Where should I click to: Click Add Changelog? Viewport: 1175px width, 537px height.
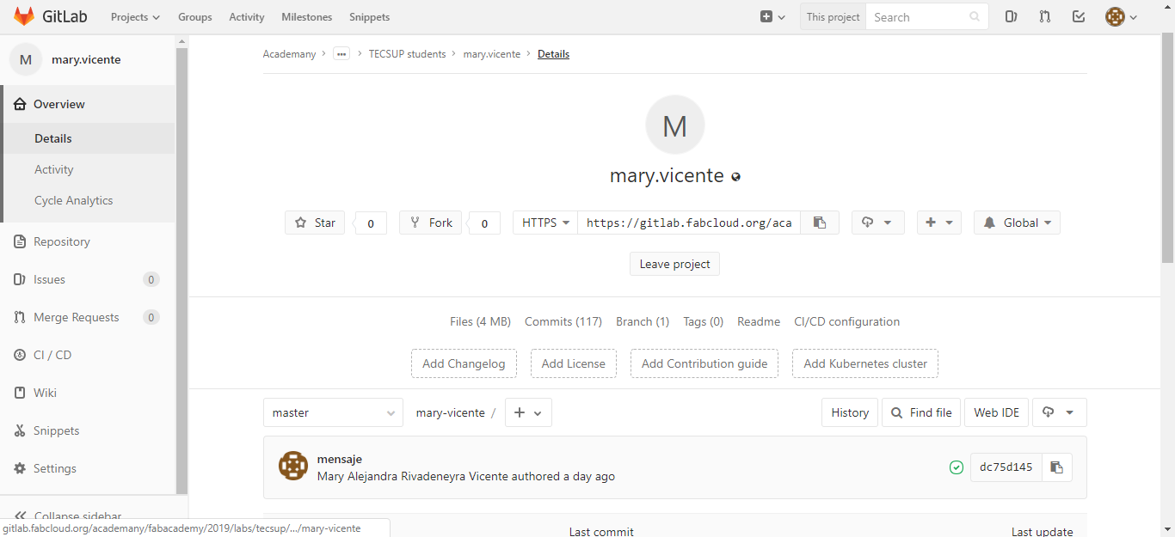coord(464,363)
